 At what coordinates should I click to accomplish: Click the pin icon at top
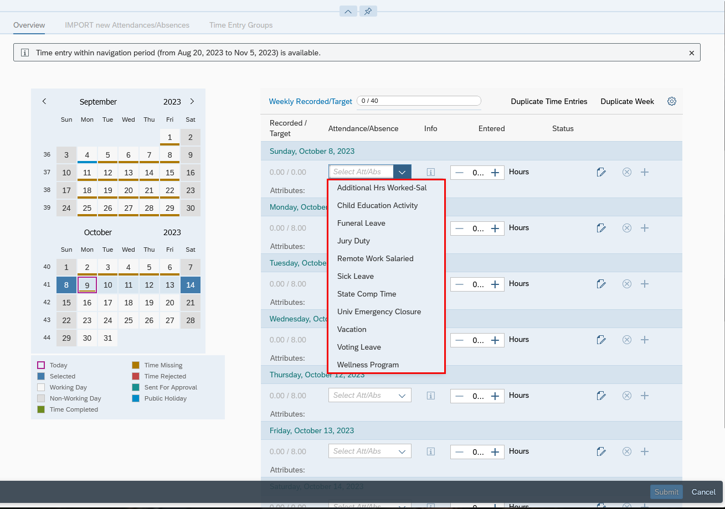coord(368,11)
